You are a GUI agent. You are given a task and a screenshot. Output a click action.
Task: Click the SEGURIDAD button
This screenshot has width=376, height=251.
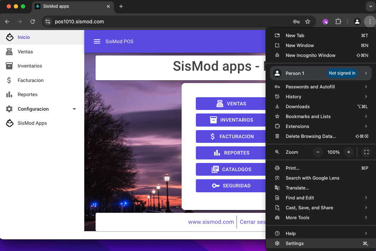coord(231,186)
